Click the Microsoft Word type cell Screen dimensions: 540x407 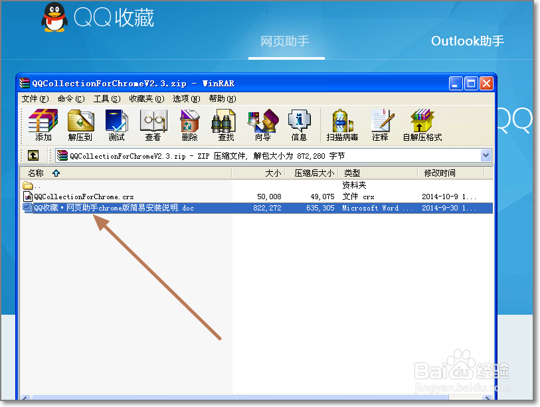377,208
